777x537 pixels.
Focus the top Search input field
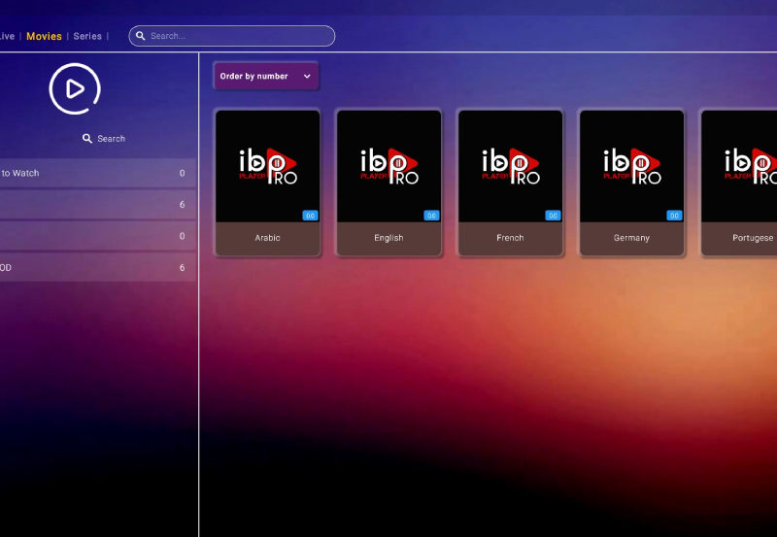(238, 36)
